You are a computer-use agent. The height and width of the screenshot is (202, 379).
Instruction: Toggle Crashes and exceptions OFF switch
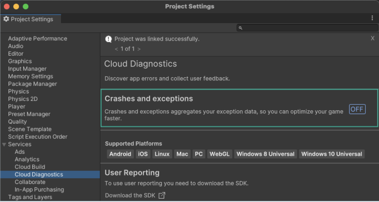[x=357, y=109]
